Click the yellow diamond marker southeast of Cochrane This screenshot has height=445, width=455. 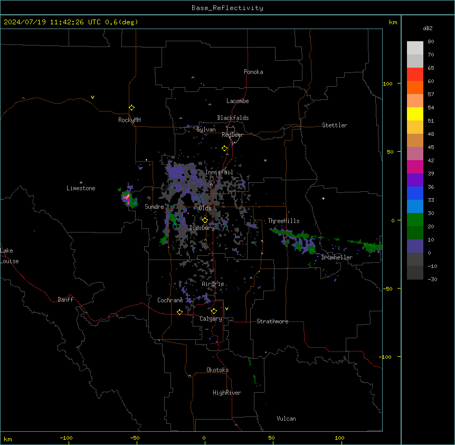[179, 312]
